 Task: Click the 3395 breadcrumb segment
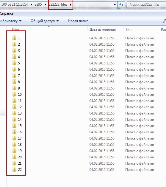coord(38,4)
